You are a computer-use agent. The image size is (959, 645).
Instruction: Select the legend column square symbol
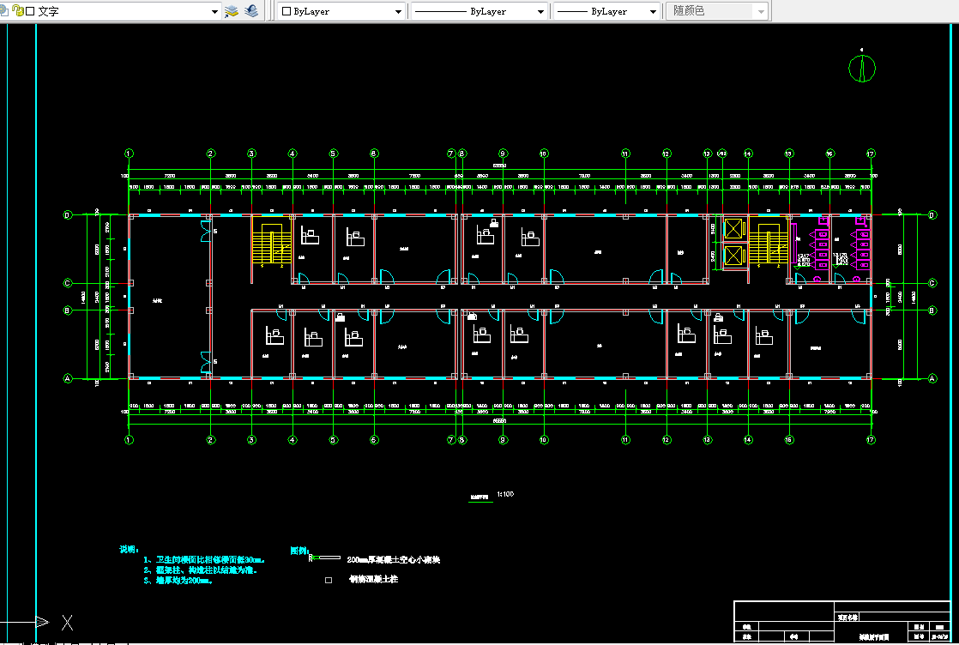(329, 580)
